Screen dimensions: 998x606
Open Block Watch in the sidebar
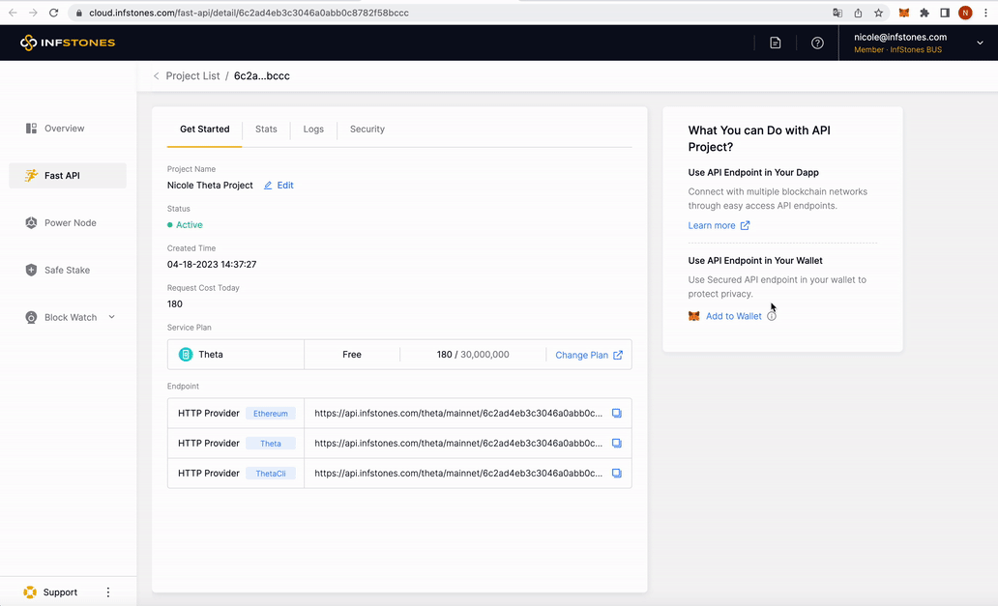coord(70,317)
